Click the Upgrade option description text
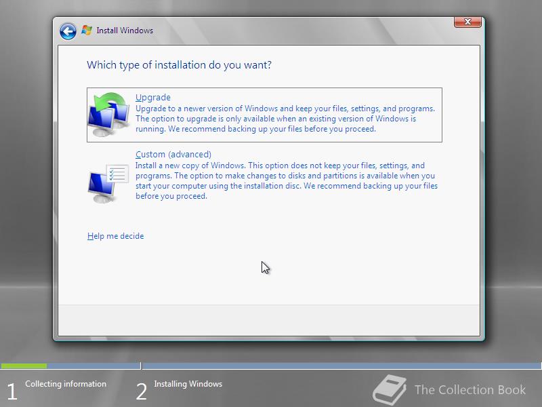Screen dimensions: 542x407 click(285, 119)
